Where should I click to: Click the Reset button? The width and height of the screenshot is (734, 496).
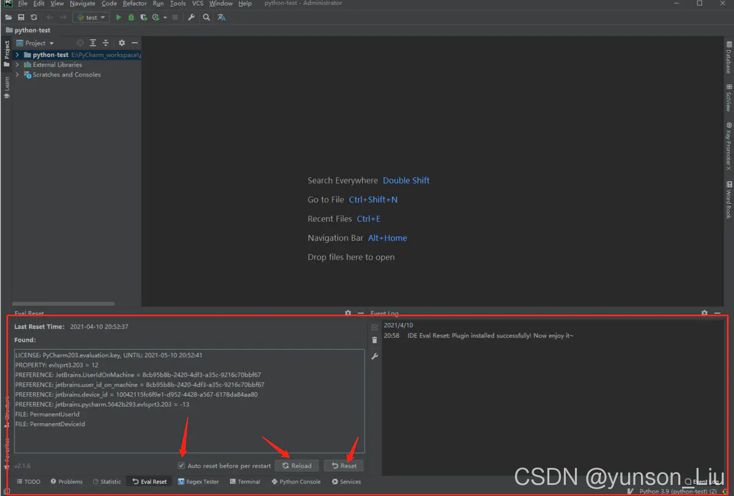coord(344,465)
